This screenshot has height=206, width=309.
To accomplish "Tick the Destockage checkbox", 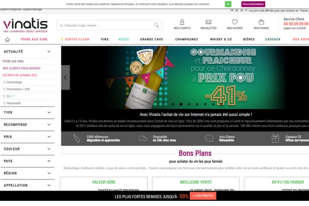I will pyautogui.click(x=5, y=82).
